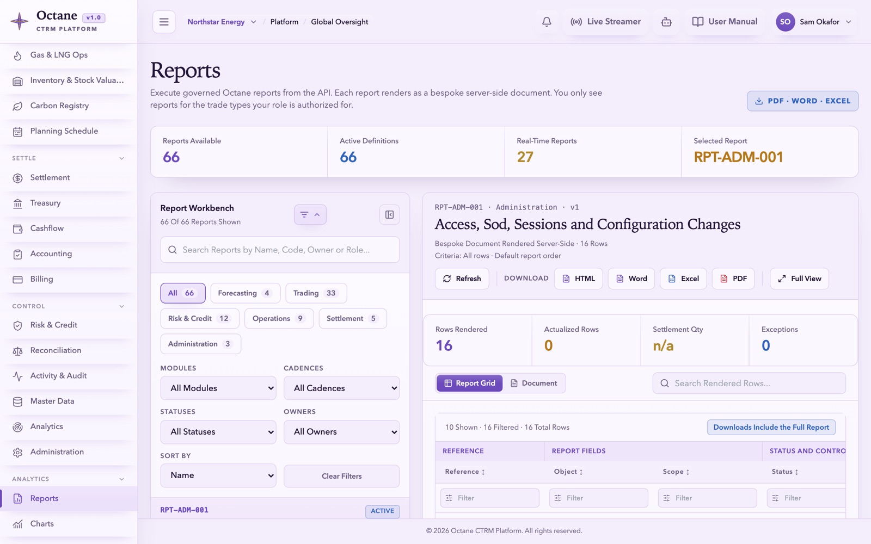Click the Search Rendered Rows field

coord(749,384)
